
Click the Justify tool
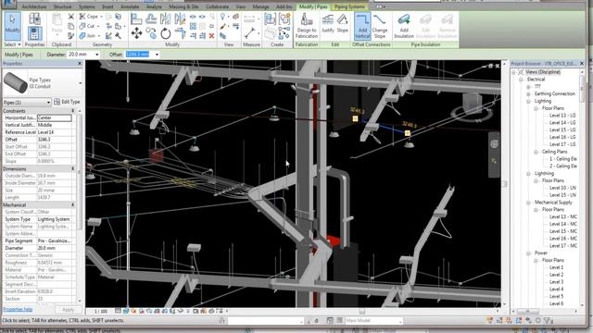point(328,23)
